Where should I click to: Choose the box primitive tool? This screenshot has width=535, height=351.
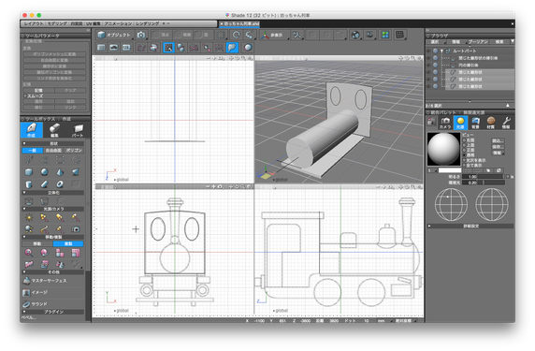pyautogui.click(x=29, y=171)
